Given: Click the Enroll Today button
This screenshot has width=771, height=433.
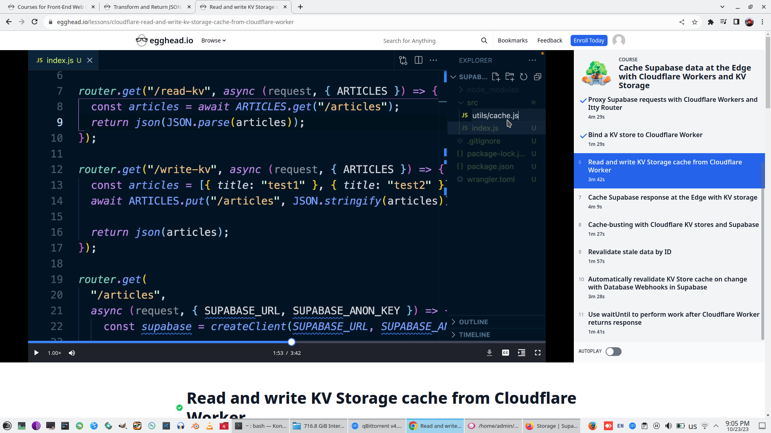Looking at the screenshot, I should click(589, 40).
